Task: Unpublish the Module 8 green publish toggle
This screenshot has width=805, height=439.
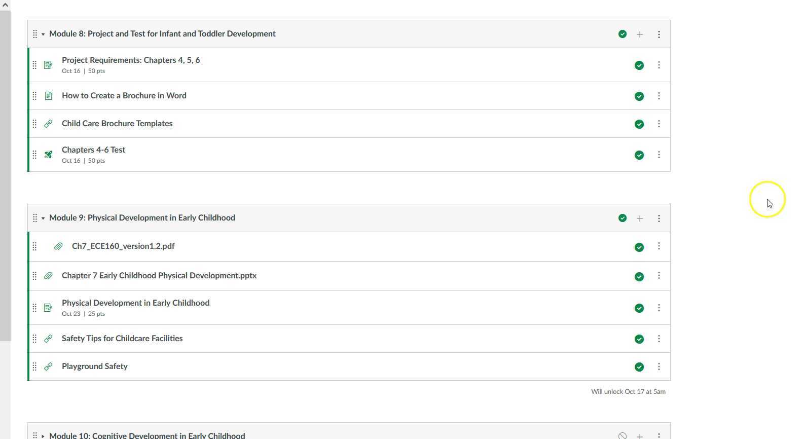Action: tap(623, 34)
